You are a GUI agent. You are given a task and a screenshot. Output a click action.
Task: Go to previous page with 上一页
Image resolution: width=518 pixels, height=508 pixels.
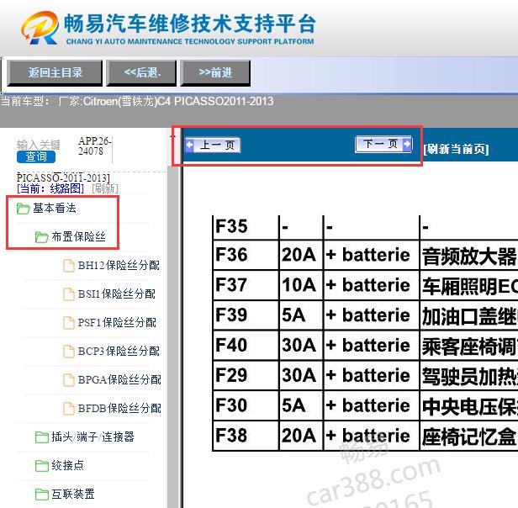[213, 146]
